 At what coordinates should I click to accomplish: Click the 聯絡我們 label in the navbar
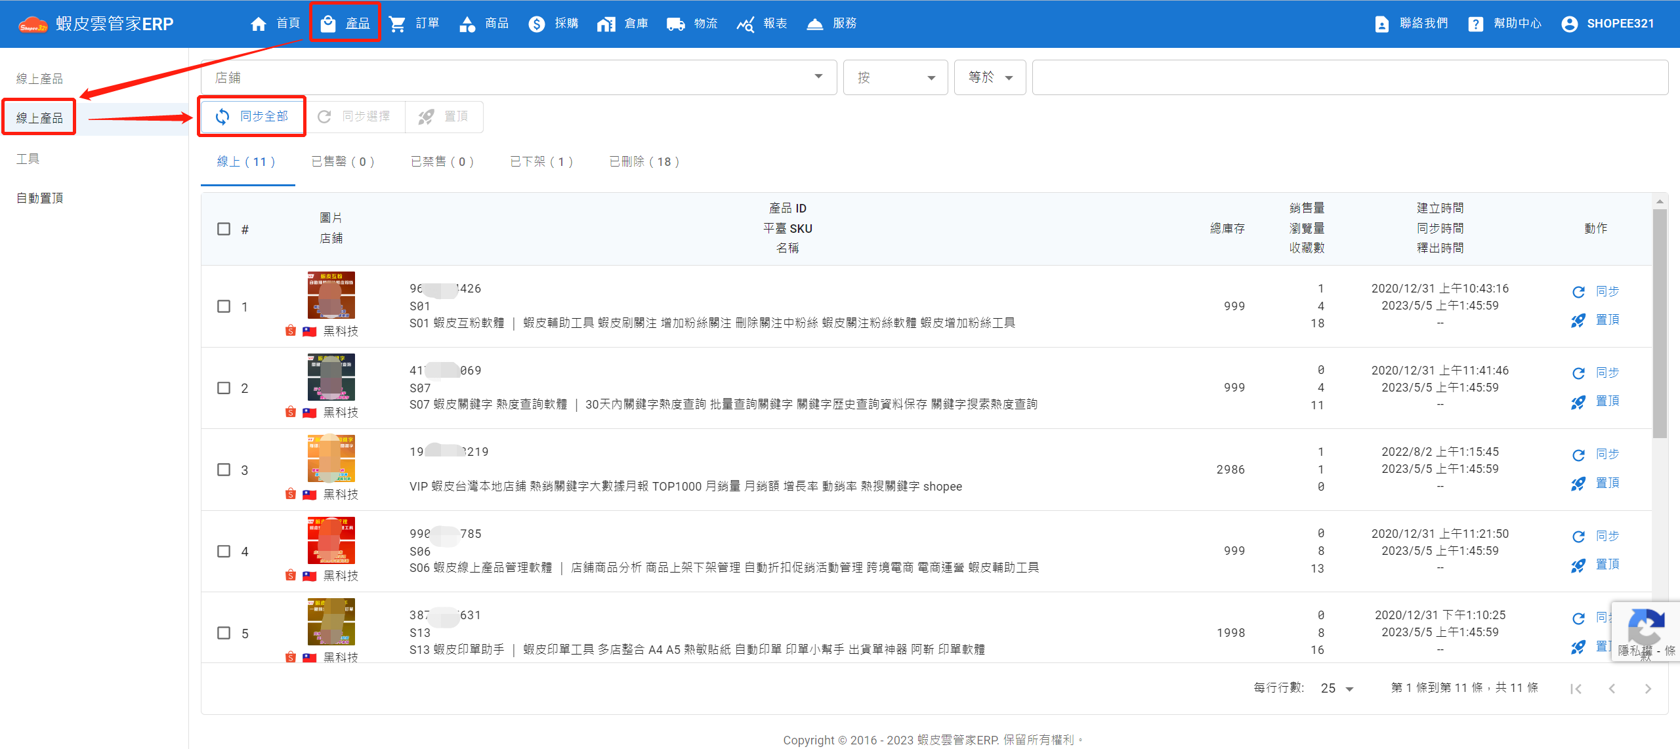1424,24
